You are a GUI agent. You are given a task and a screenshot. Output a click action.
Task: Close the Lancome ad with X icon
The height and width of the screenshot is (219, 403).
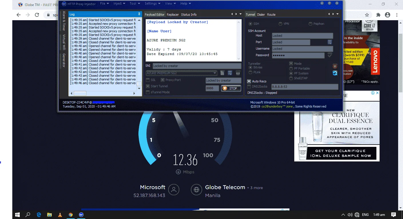pos(377,93)
